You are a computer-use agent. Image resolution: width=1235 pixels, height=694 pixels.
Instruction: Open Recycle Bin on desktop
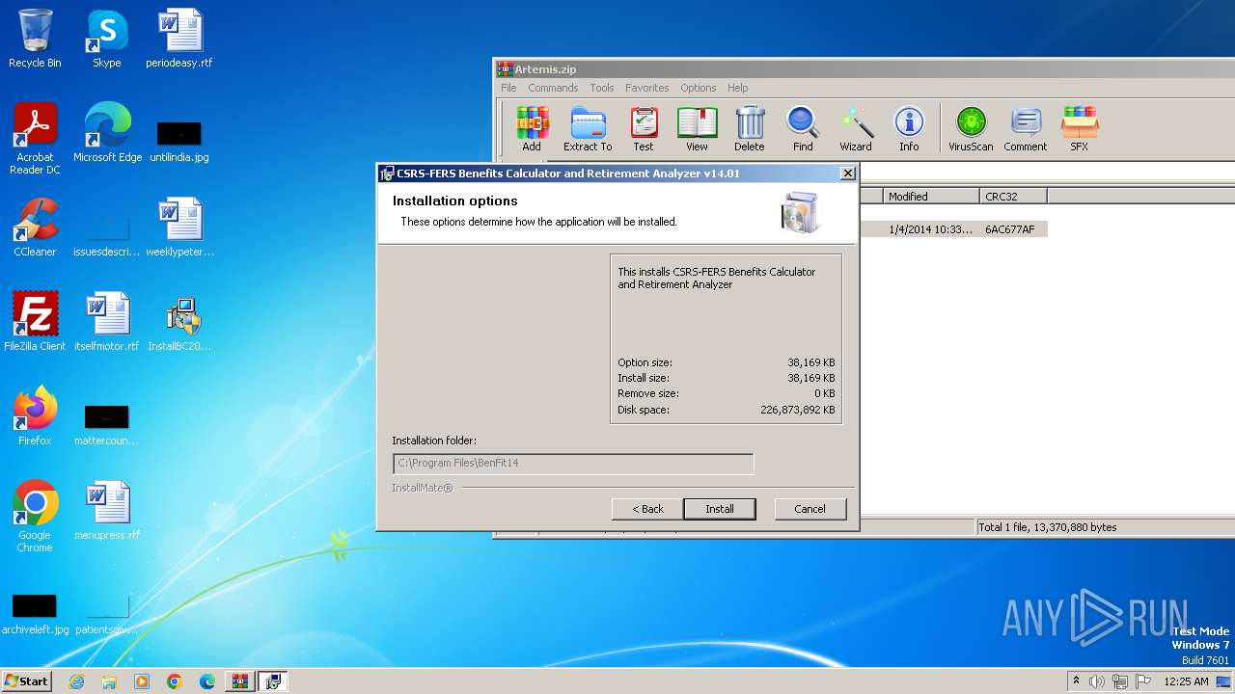(35, 39)
